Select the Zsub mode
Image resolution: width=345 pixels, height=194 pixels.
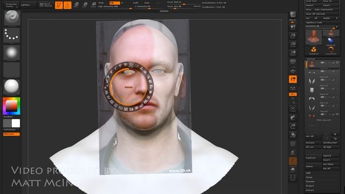click(147, 3)
